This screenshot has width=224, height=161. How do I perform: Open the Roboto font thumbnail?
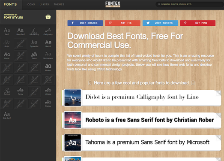(x=73, y=120)
